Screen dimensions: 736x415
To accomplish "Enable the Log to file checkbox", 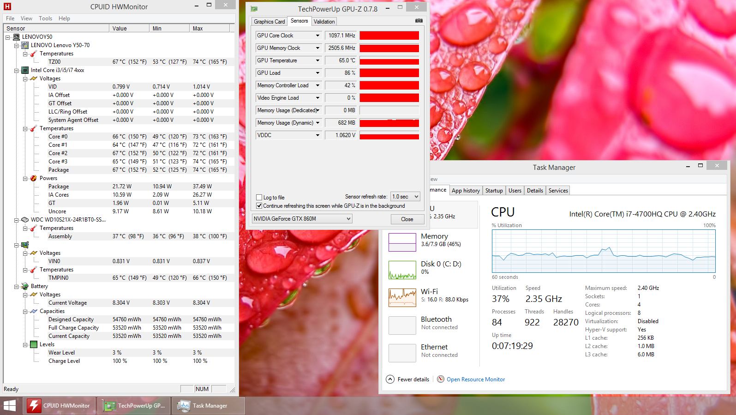I will point(259,198).
